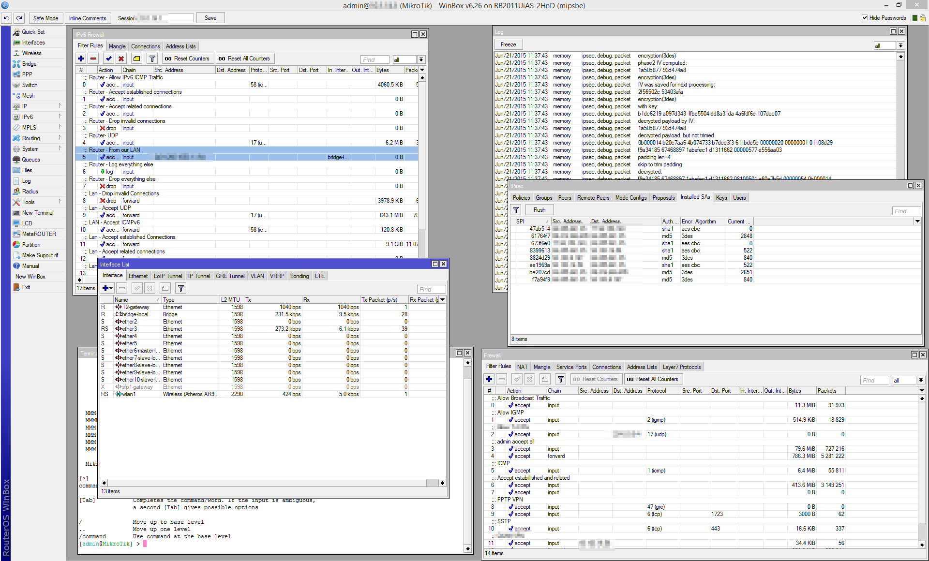This screenshot has height=561, width=929.
Task: Expand the column chooser arrow in the IPv6 Firewall table
Action: point(422,70)
